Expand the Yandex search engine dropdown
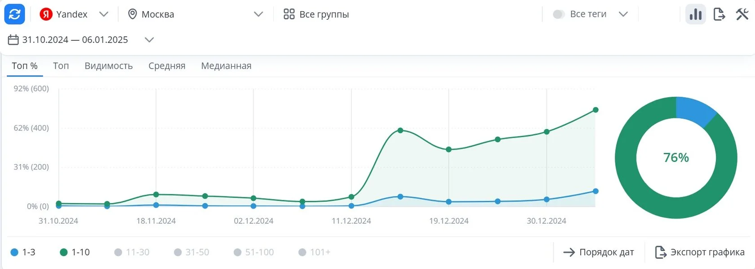The width and height of the screenshot is (755, 269). click(104, 14)
